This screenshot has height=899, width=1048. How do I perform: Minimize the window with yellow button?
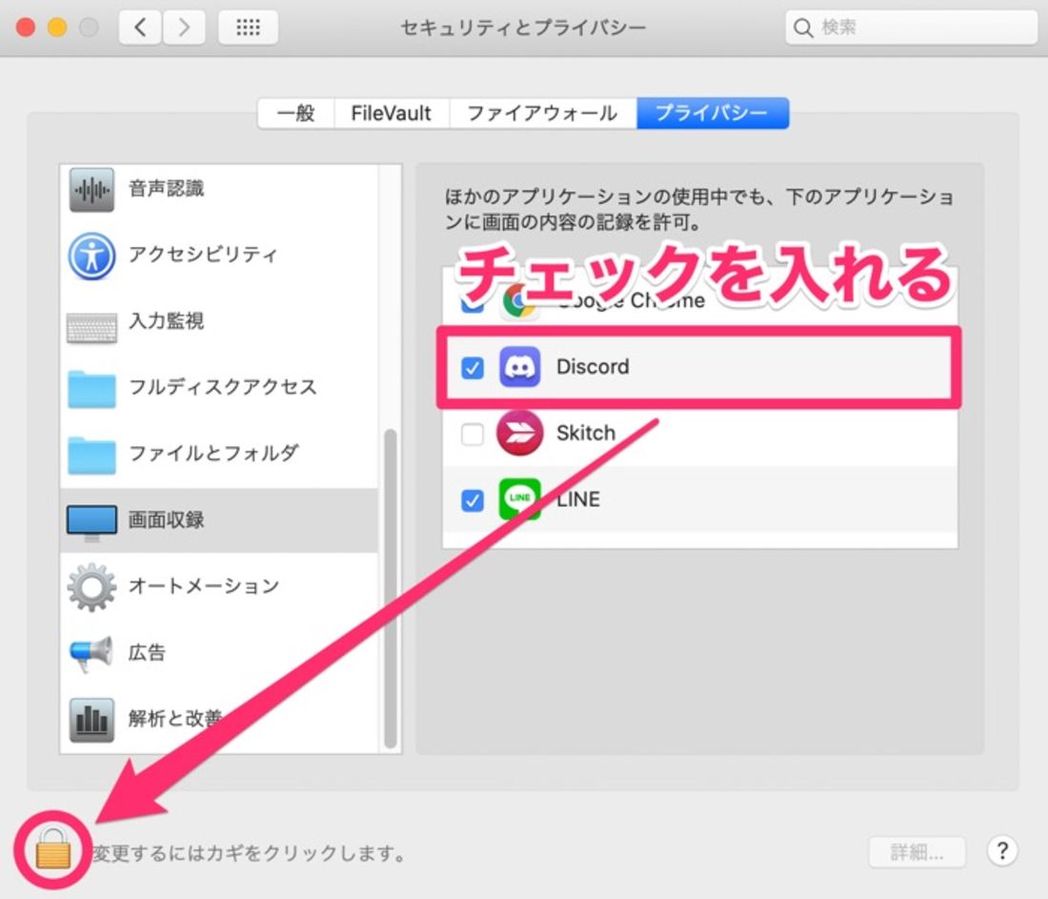[x=57, y=28]
